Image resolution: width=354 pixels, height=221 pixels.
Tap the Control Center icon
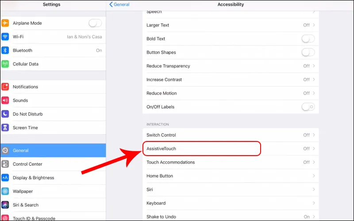click(x=5, y=164)
